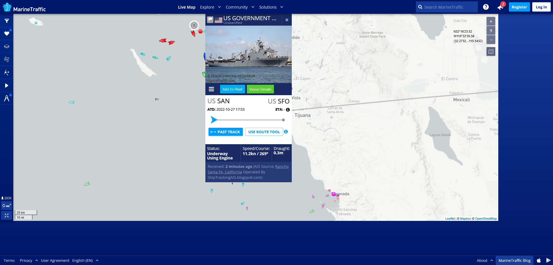Click the red dot vessel marker

point(200,31)
